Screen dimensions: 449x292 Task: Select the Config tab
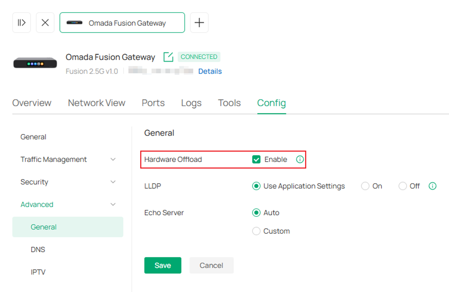coord(271,103)
